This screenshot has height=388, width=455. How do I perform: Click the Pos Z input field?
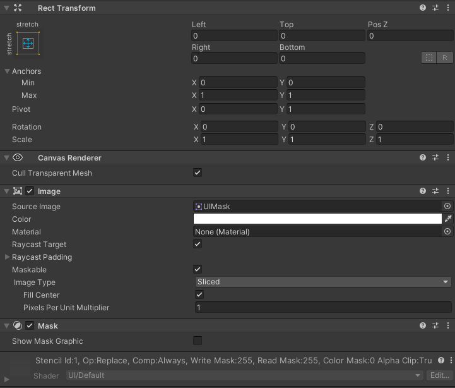click(410, 36)
